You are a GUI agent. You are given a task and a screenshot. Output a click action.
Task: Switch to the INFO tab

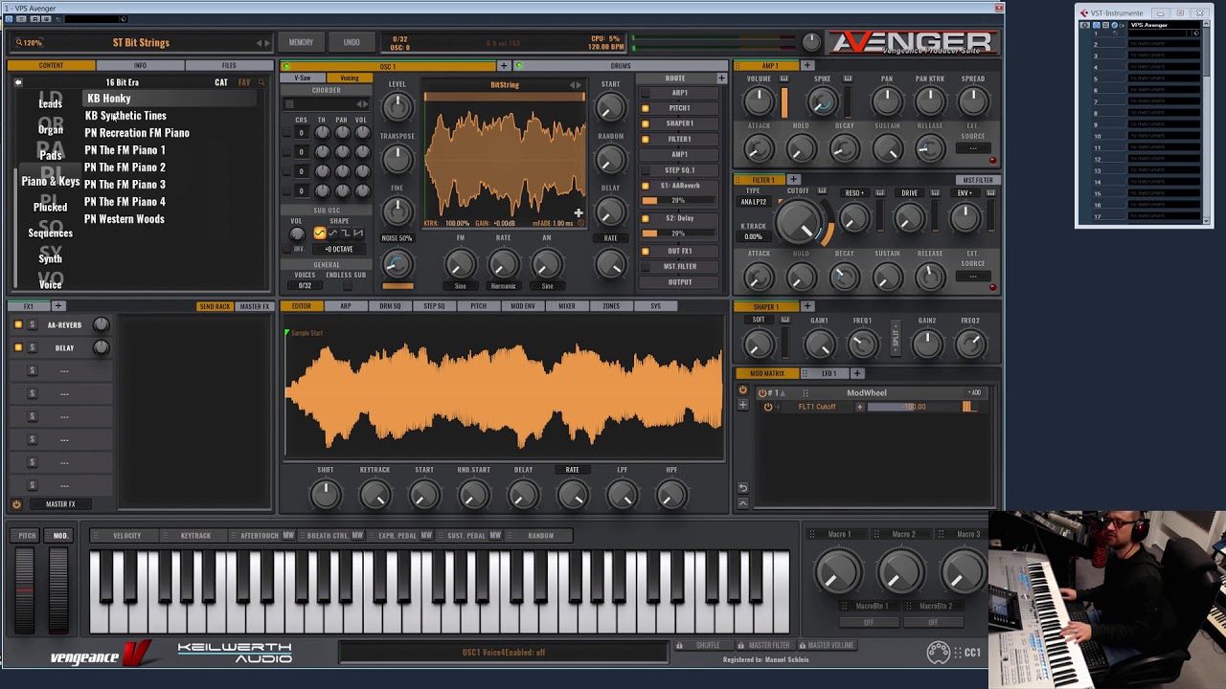[x=140, y=66]
